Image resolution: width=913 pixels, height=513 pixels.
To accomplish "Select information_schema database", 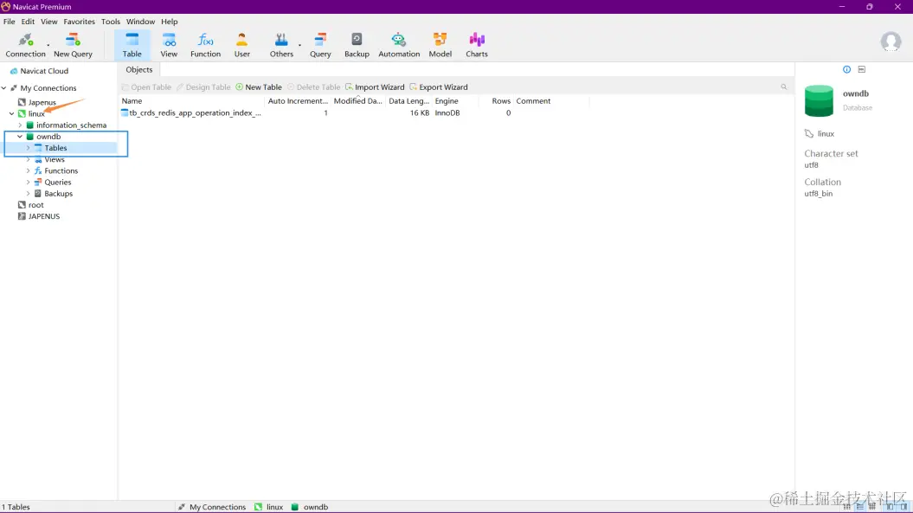I will tap(71, 125).
